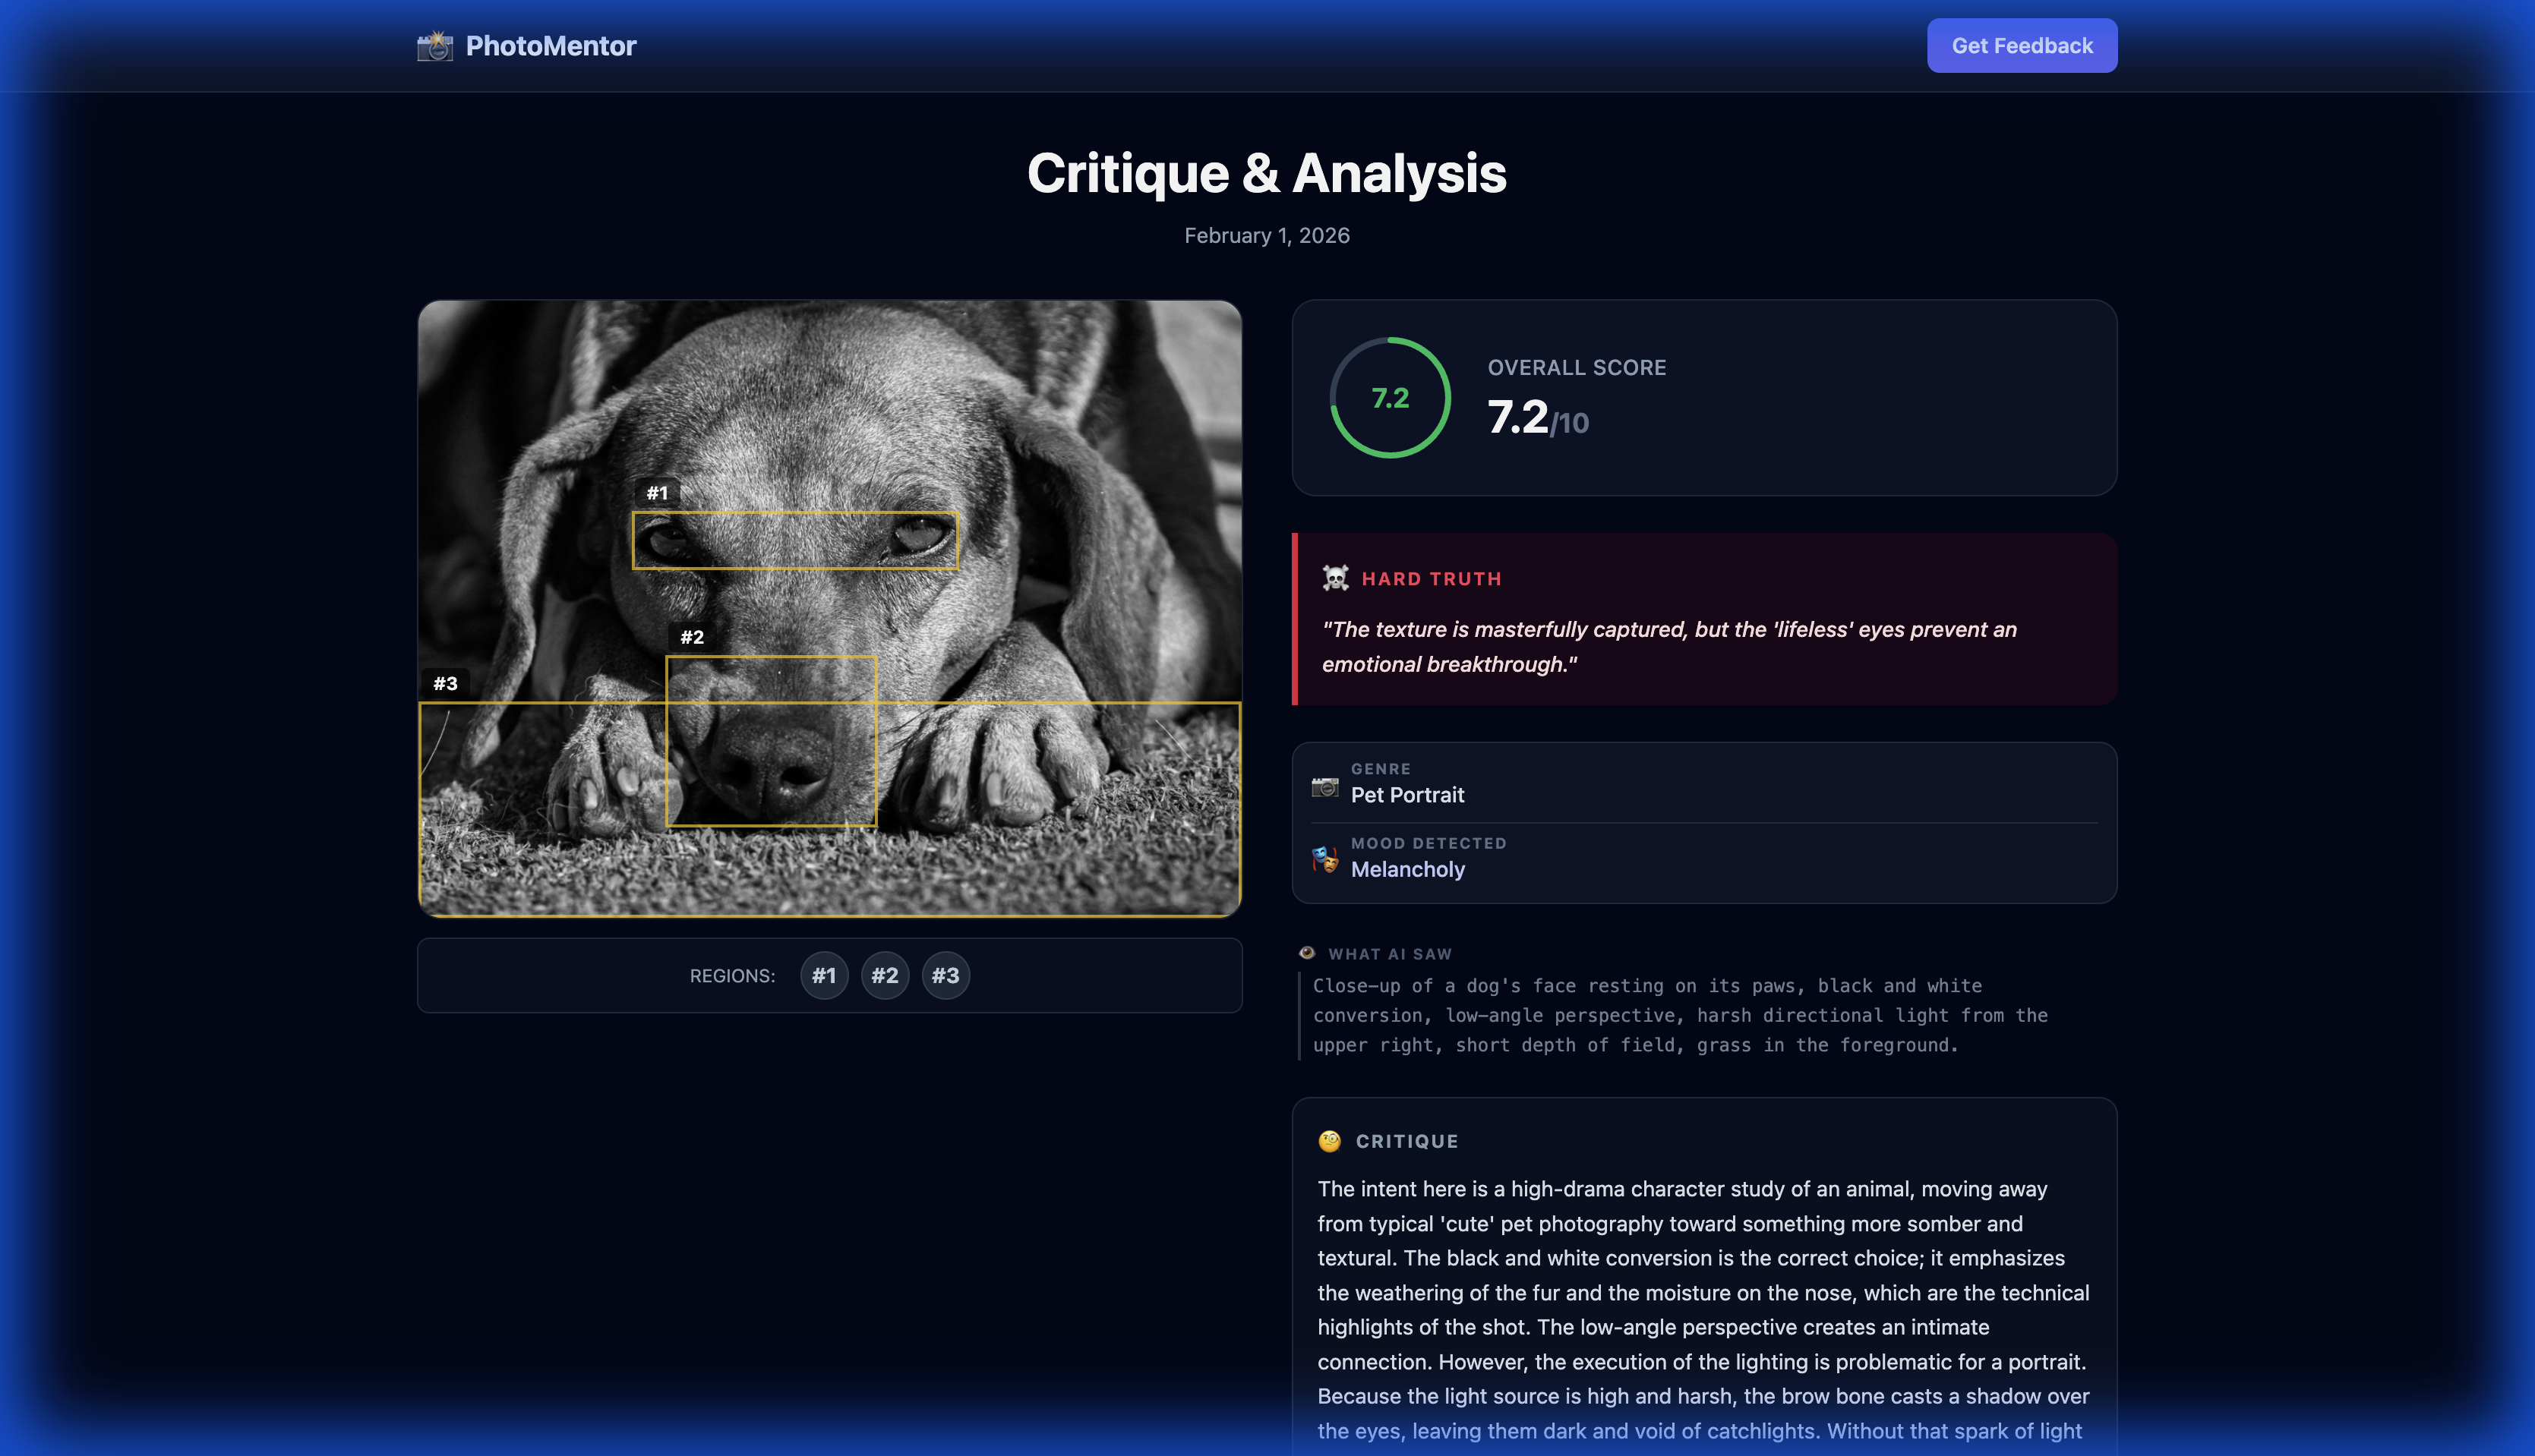Click the camera icon beside Genre

[1327, 787]
